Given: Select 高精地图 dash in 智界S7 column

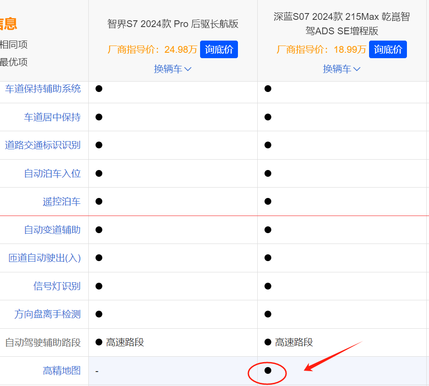Looking at the screenshot, I should coord(97,372).
